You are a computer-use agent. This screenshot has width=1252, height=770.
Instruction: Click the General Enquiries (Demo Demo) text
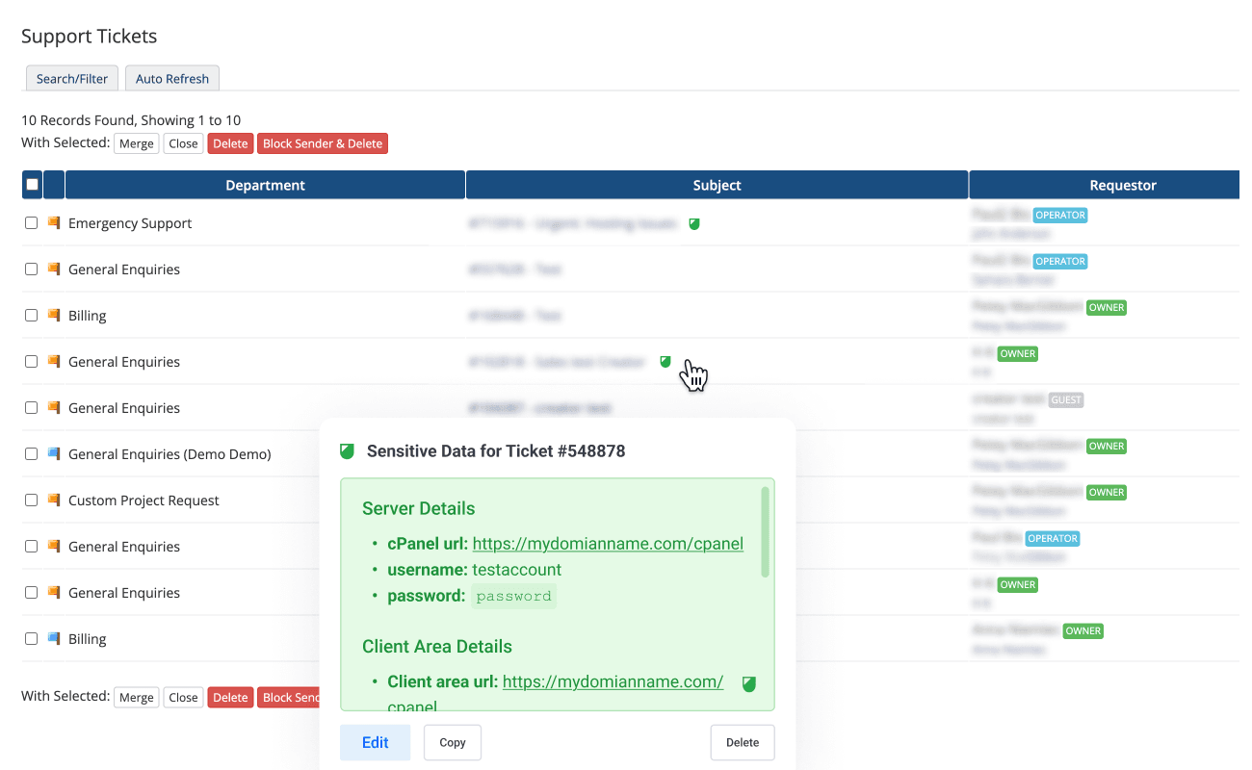tap(170, 454)
